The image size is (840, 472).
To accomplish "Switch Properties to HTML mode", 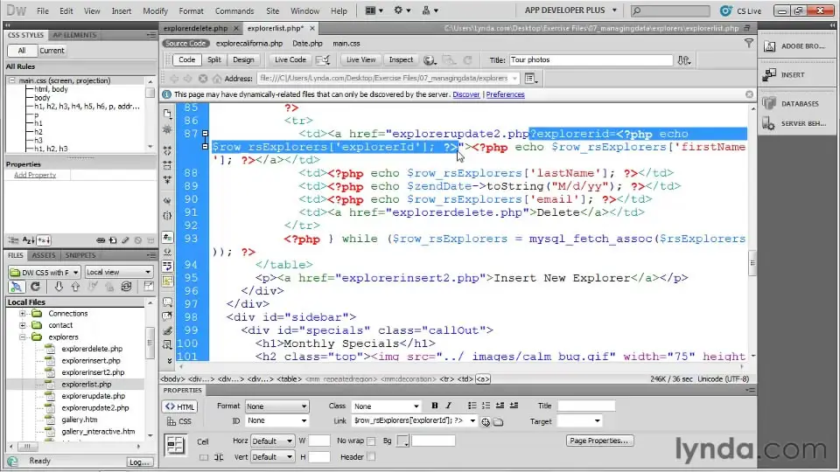I will [x=180, y=406].
